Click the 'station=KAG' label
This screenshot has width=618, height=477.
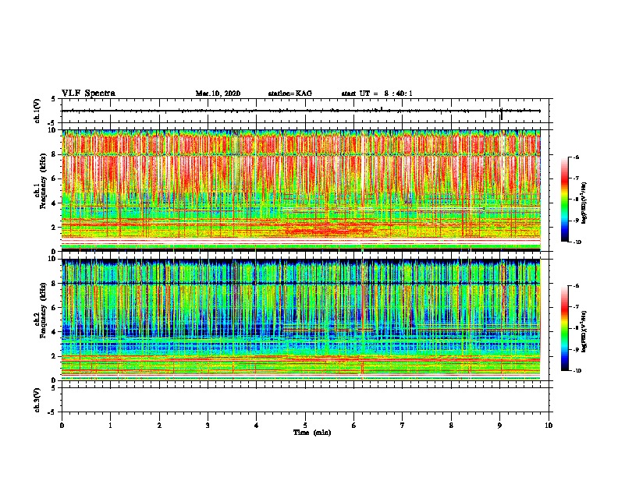pos(290,94)
